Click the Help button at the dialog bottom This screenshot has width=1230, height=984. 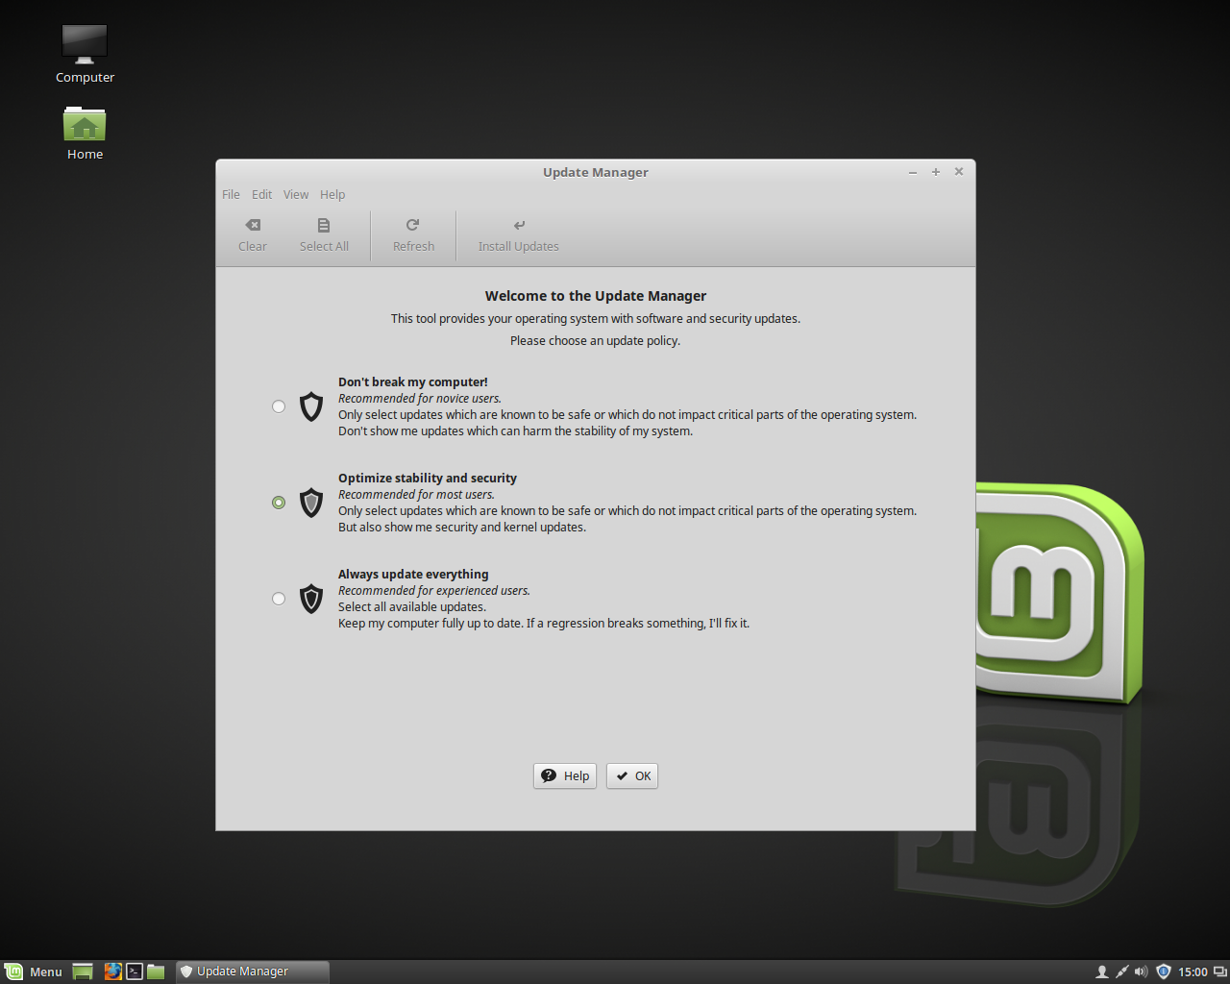tap(565, 775)
